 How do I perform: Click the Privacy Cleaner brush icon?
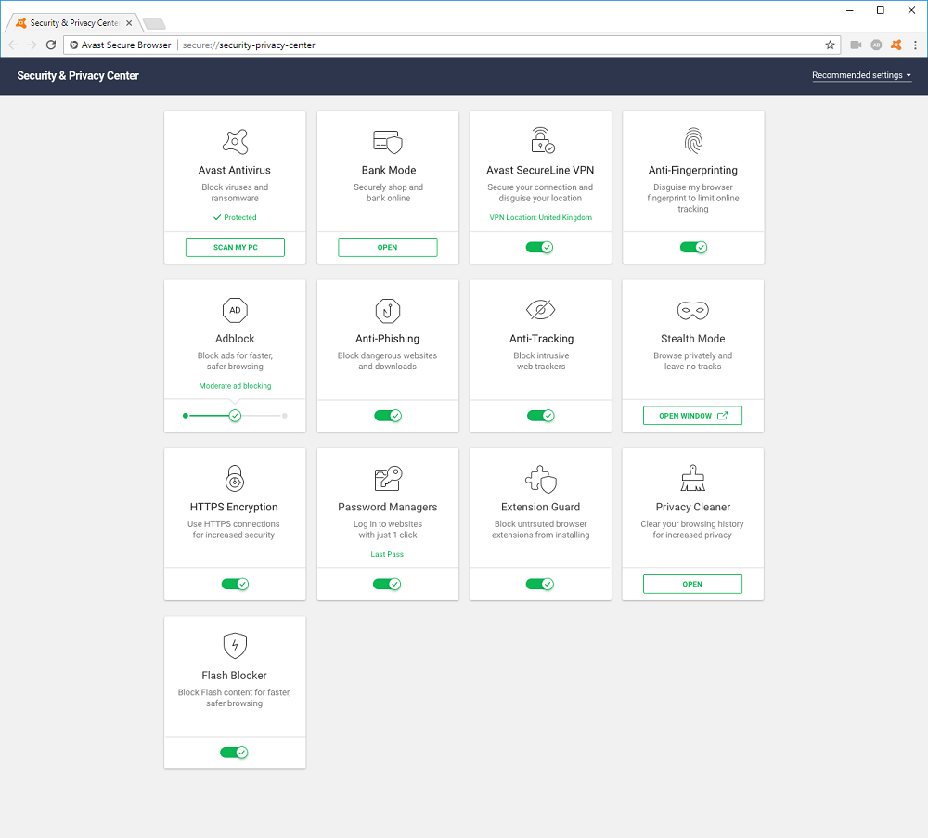(692, 478)
